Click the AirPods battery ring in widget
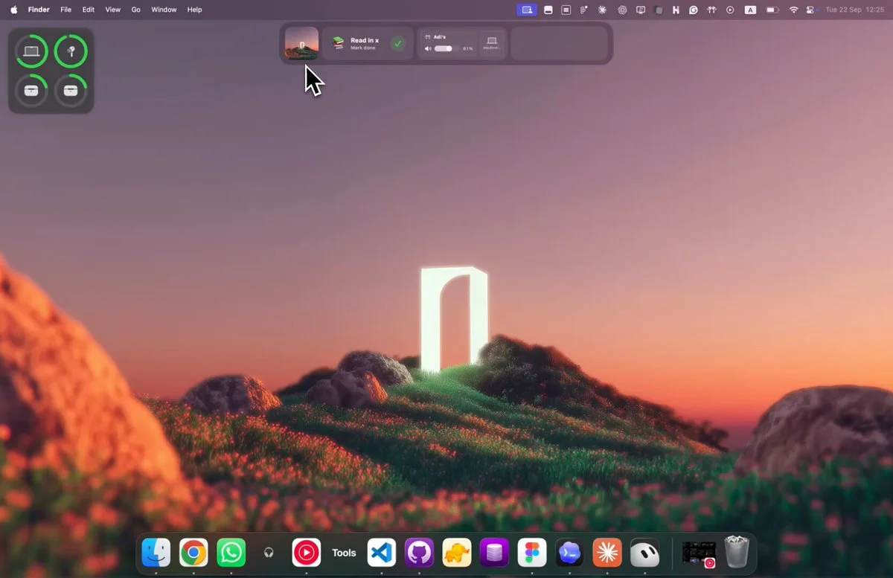893x578 pixels. pyautogui.click(x=71, y=51)
